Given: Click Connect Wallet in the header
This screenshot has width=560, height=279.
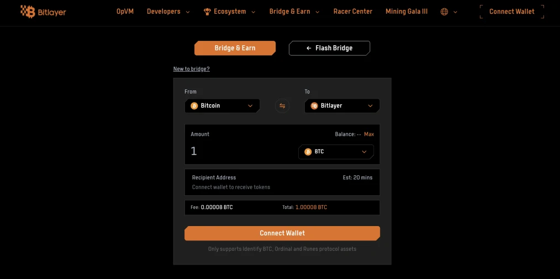Looking at the screenshot, I should click(x=512, y=12).
